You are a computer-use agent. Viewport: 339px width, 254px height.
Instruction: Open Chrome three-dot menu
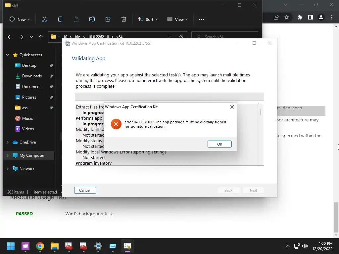tap(332, 17)
